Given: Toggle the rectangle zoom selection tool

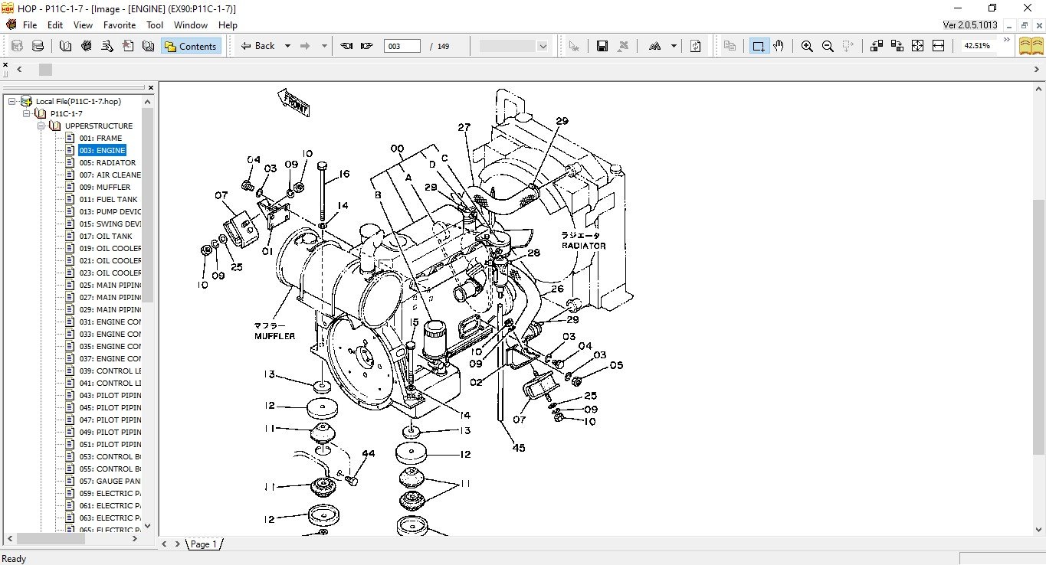Looking at the screenshot, I should tap(758, 46).
